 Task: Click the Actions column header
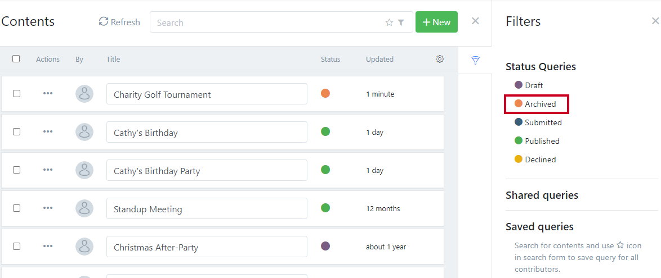[x=48, y=60]
